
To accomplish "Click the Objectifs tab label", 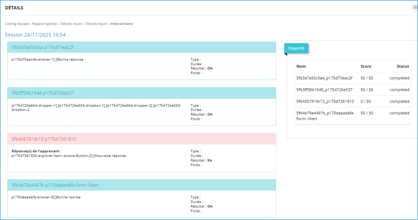I will 296,48.
